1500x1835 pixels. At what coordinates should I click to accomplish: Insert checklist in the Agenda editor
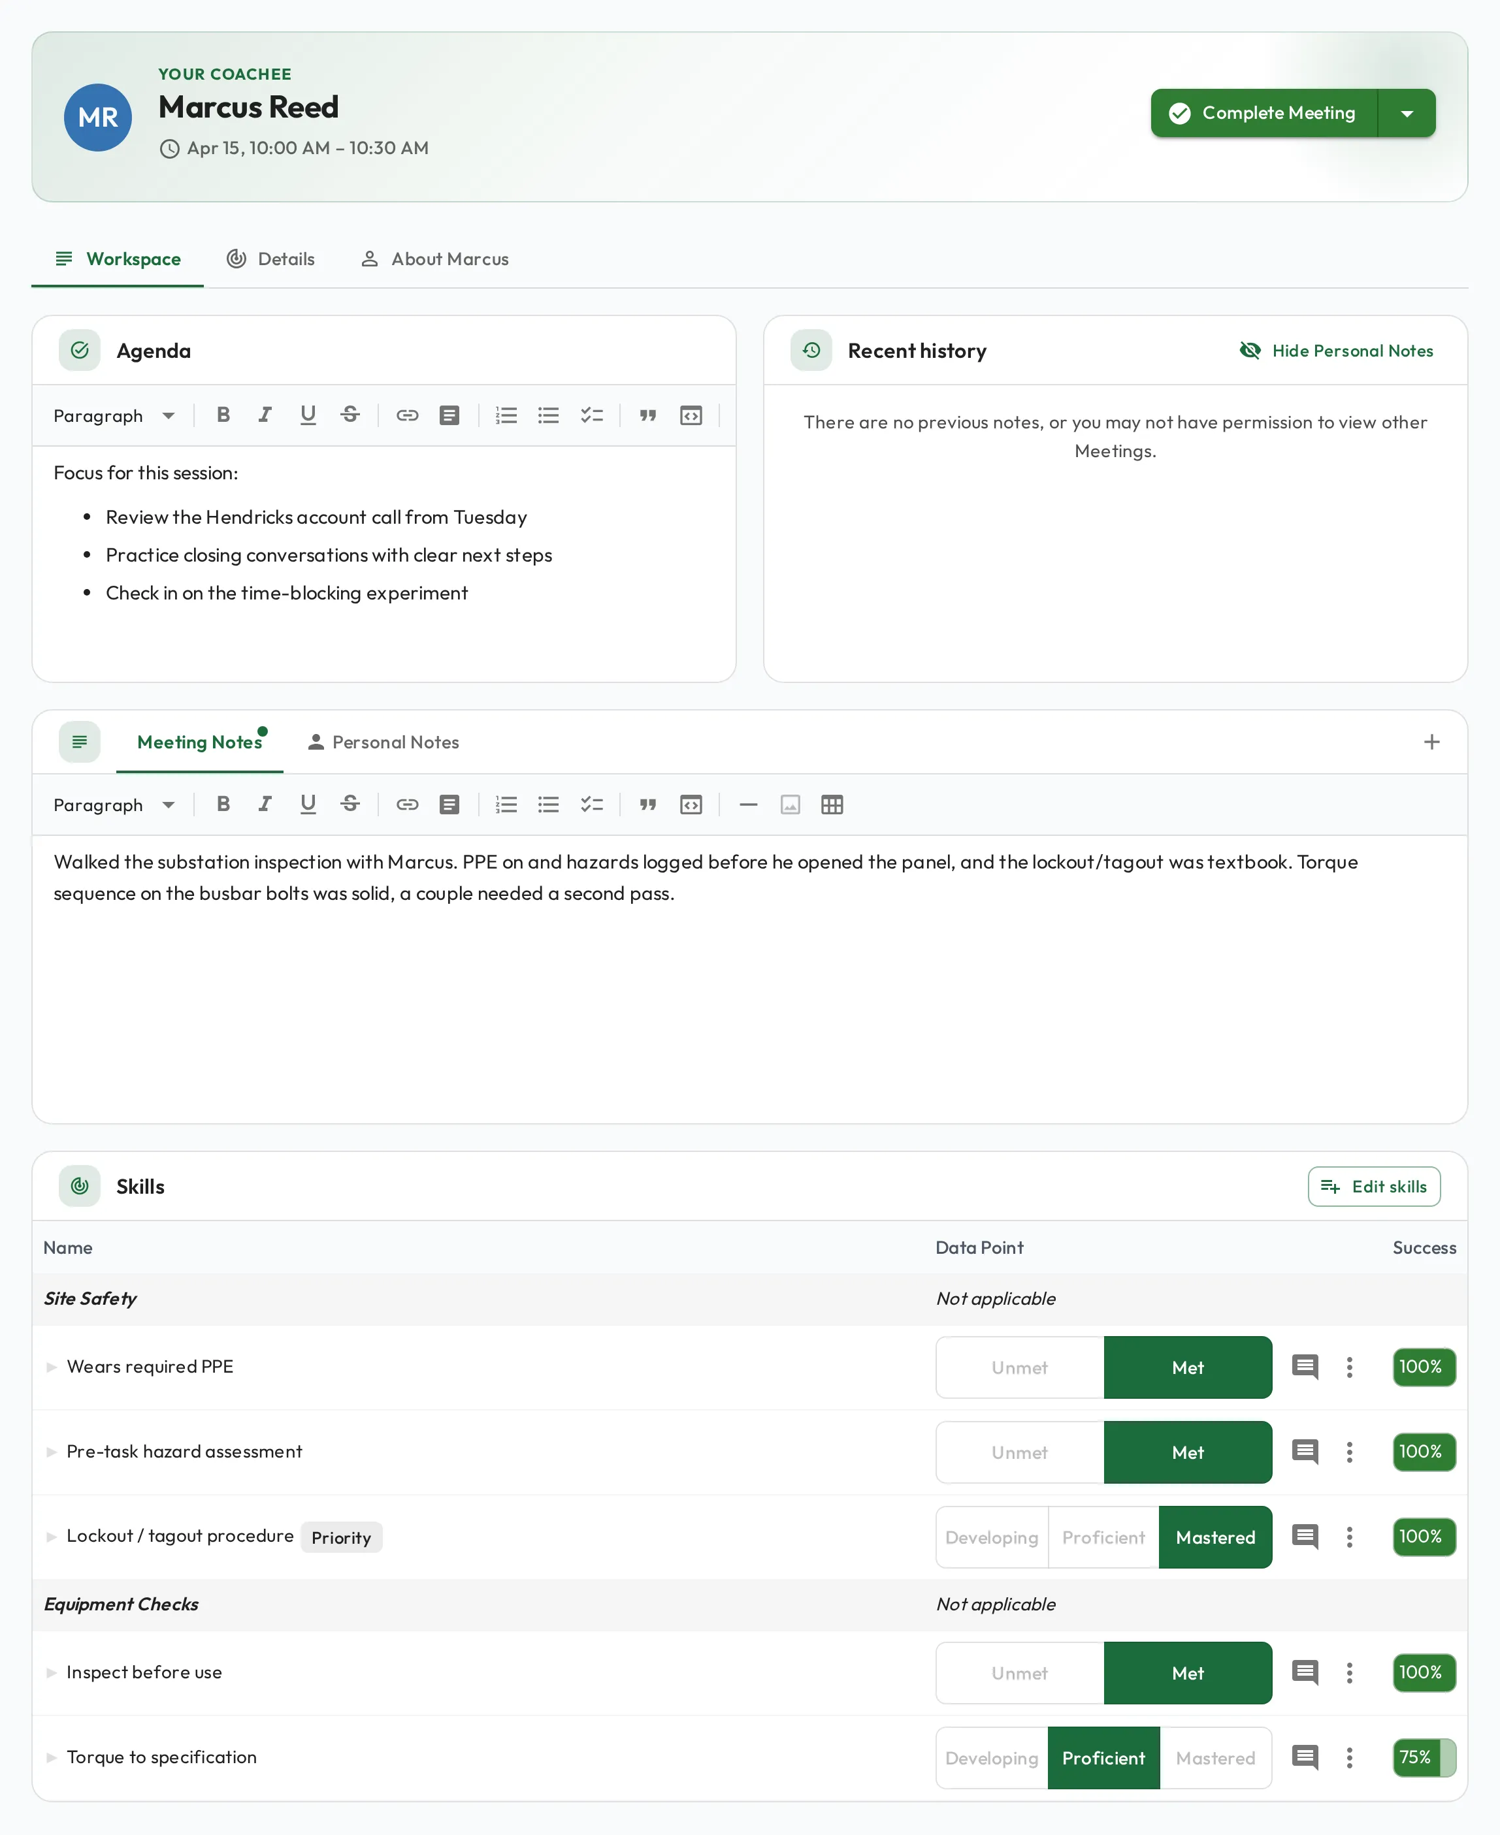(592, 415)
